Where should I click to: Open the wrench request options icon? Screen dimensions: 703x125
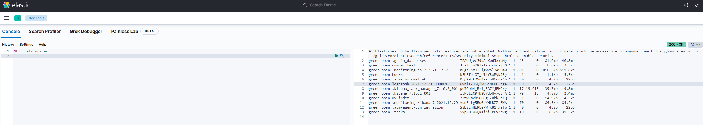coord(342,56)
